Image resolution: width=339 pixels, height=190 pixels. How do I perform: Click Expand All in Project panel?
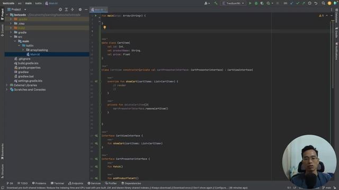point(66,9)
